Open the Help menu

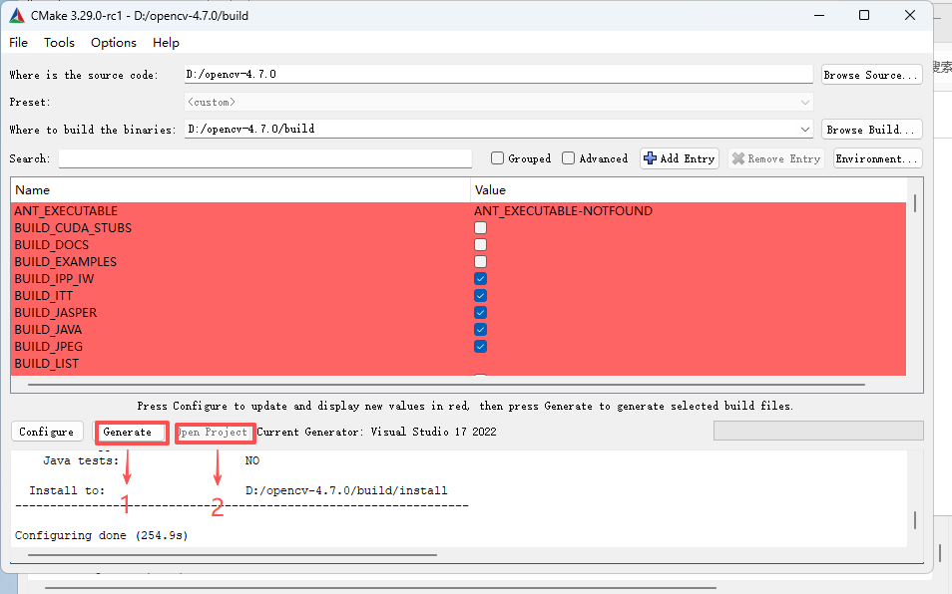pos(166,43)
